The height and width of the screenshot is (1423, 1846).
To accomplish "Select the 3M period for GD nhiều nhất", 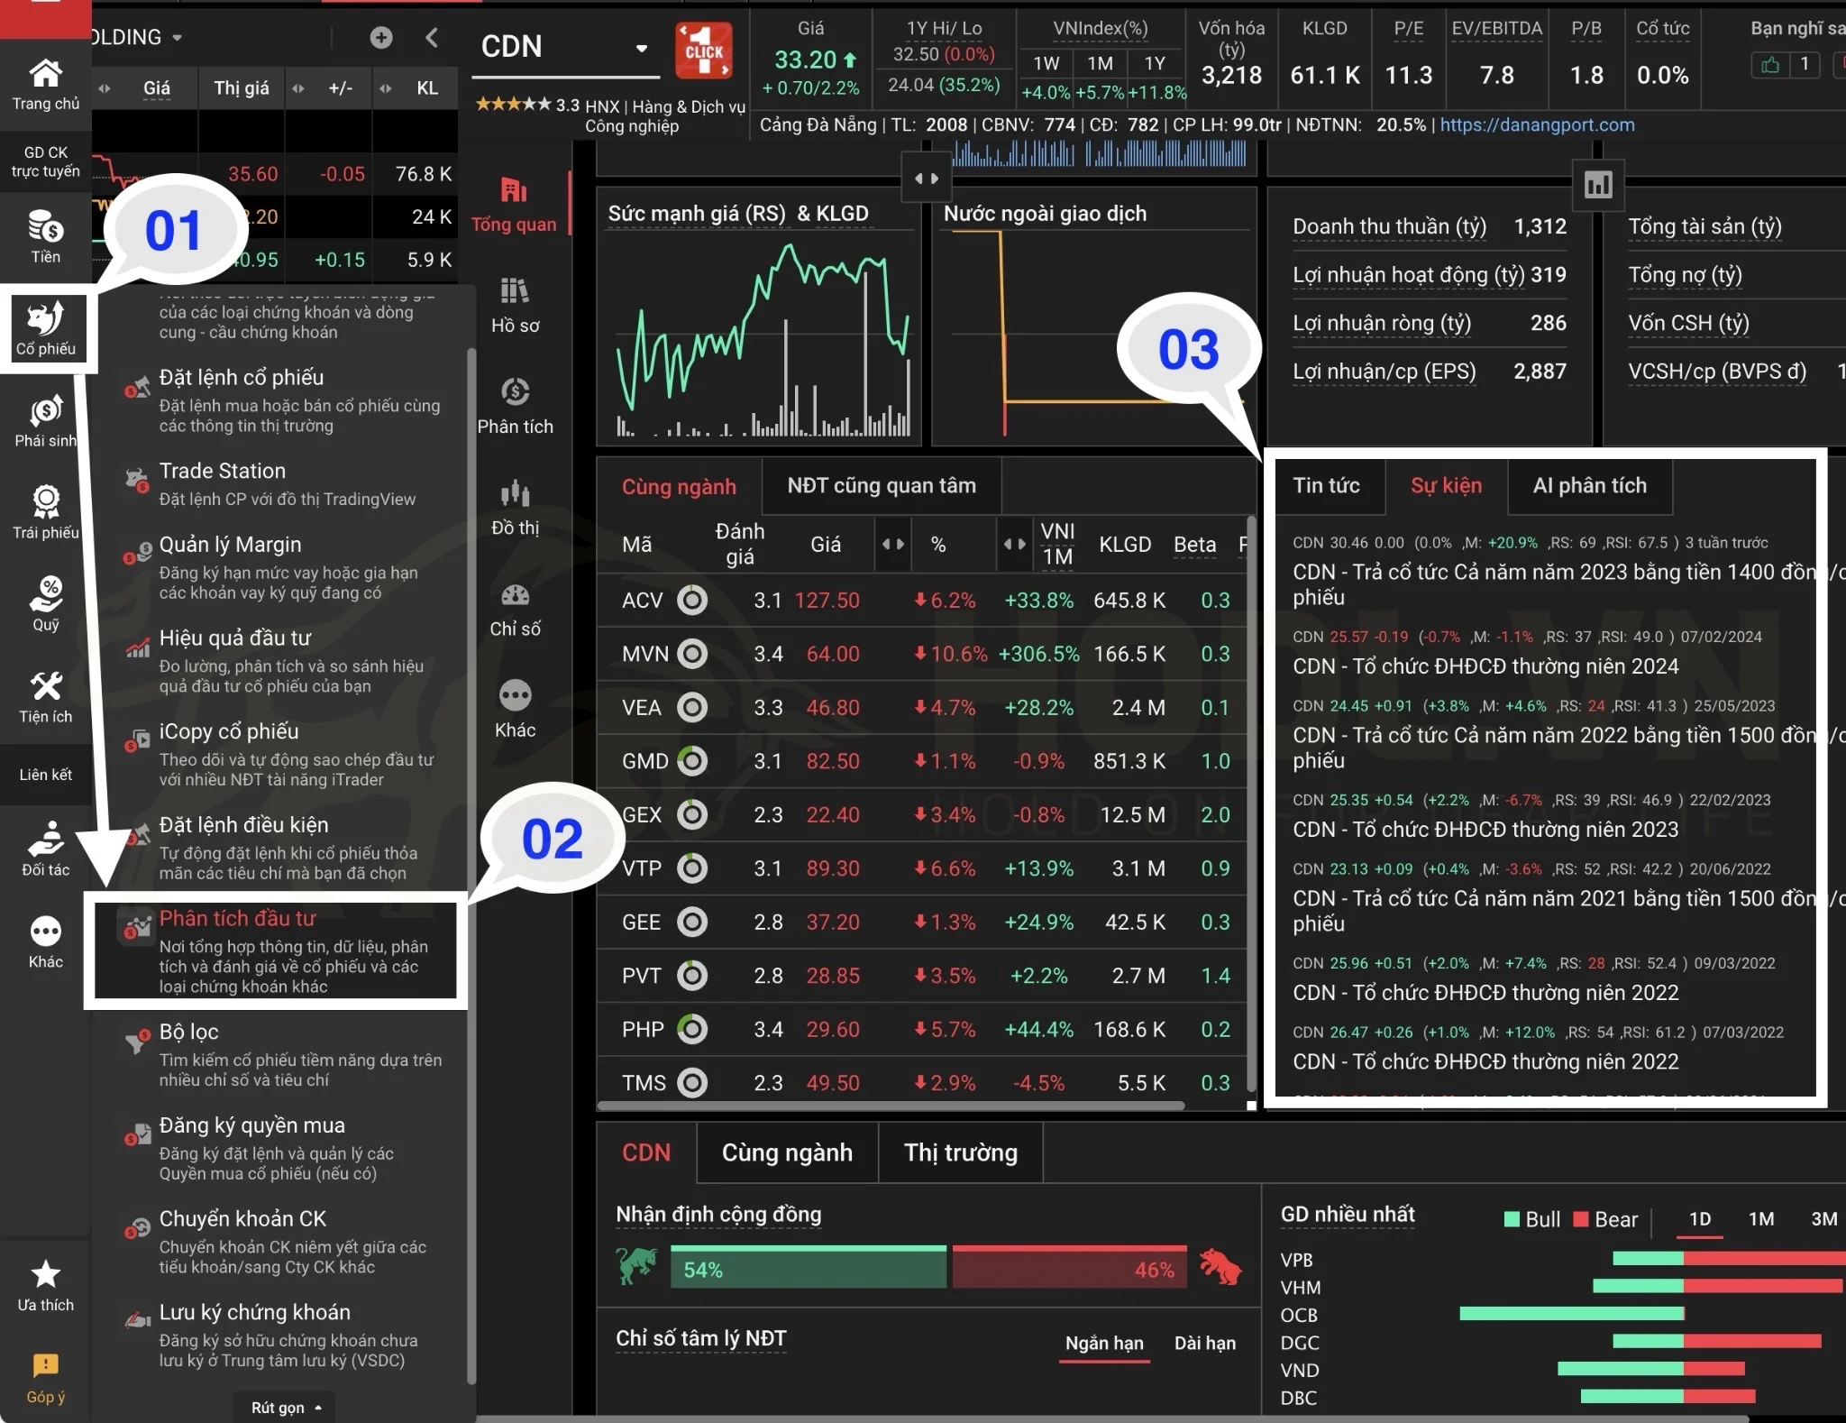I will (x=1823, y=1219).
